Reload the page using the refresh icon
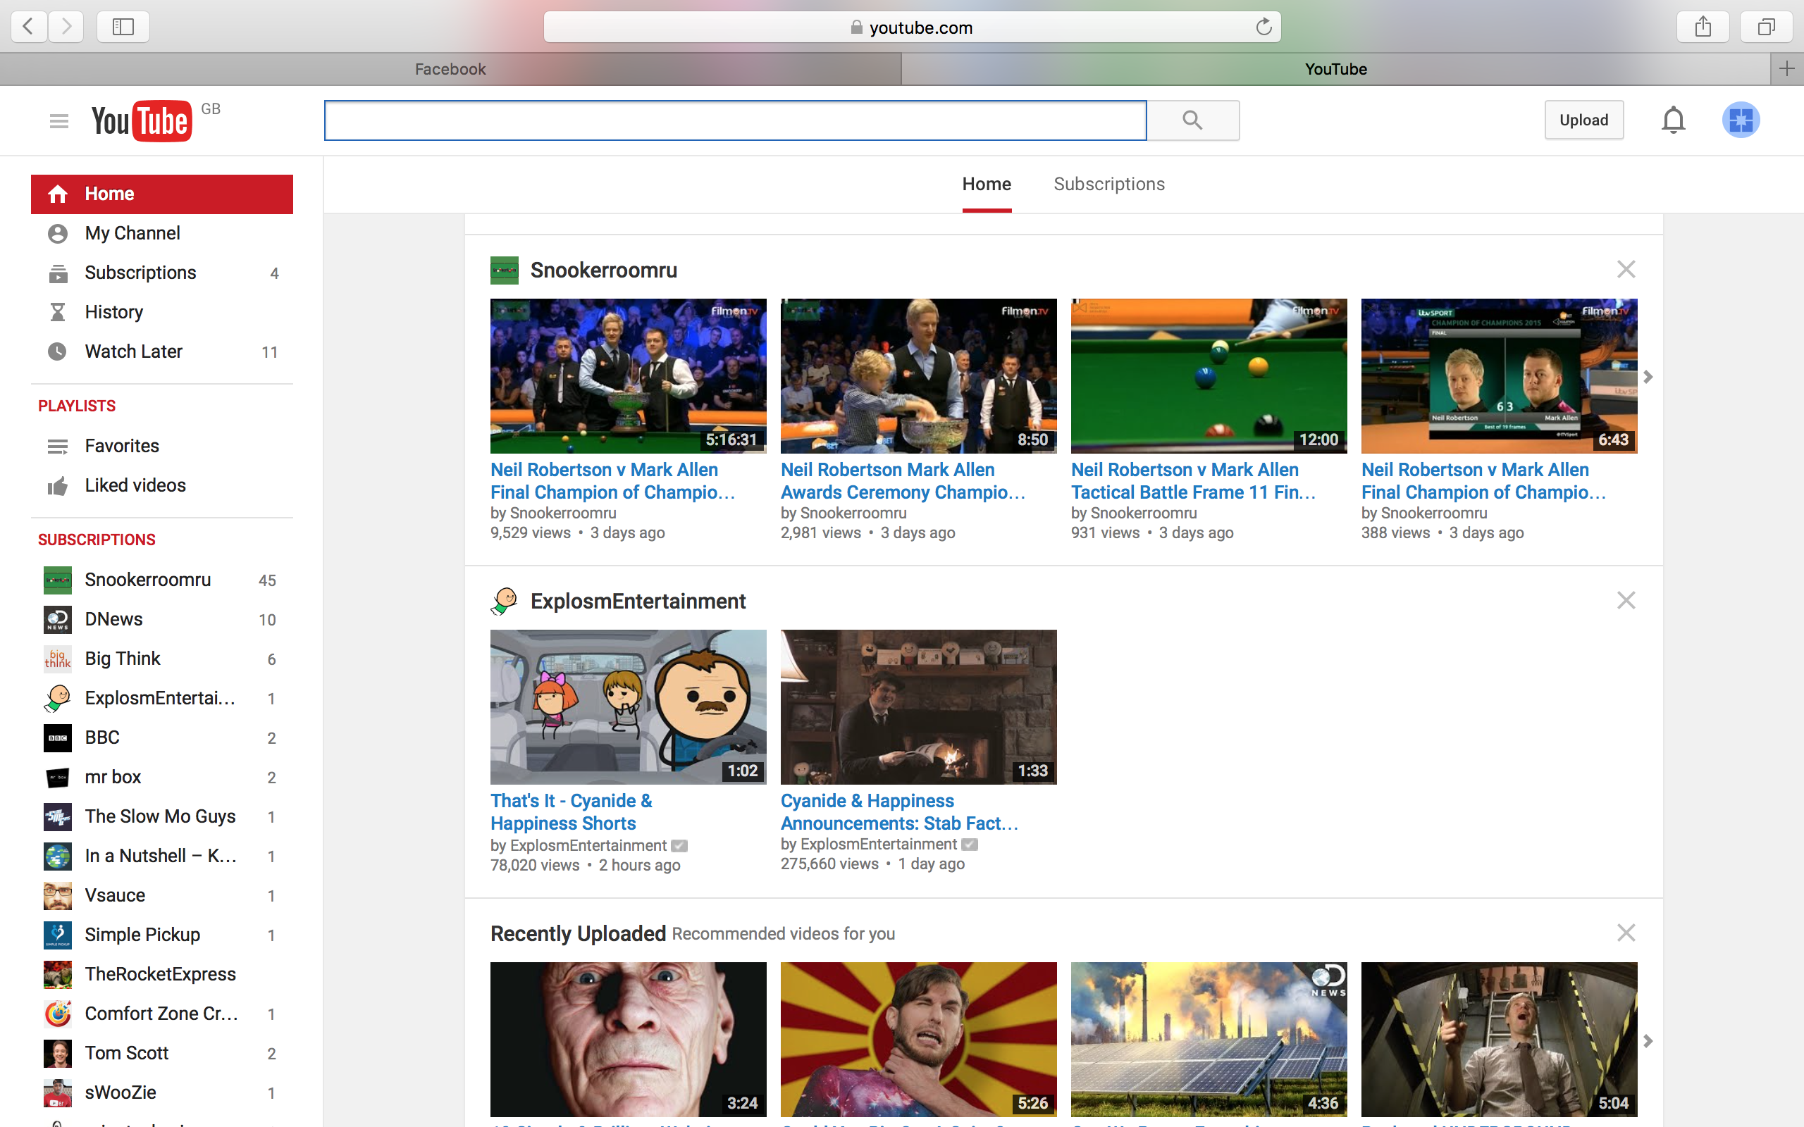 pos(1264,27)
